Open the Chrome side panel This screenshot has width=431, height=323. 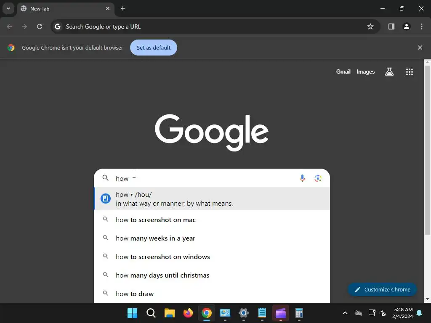(x=391, y=26)
